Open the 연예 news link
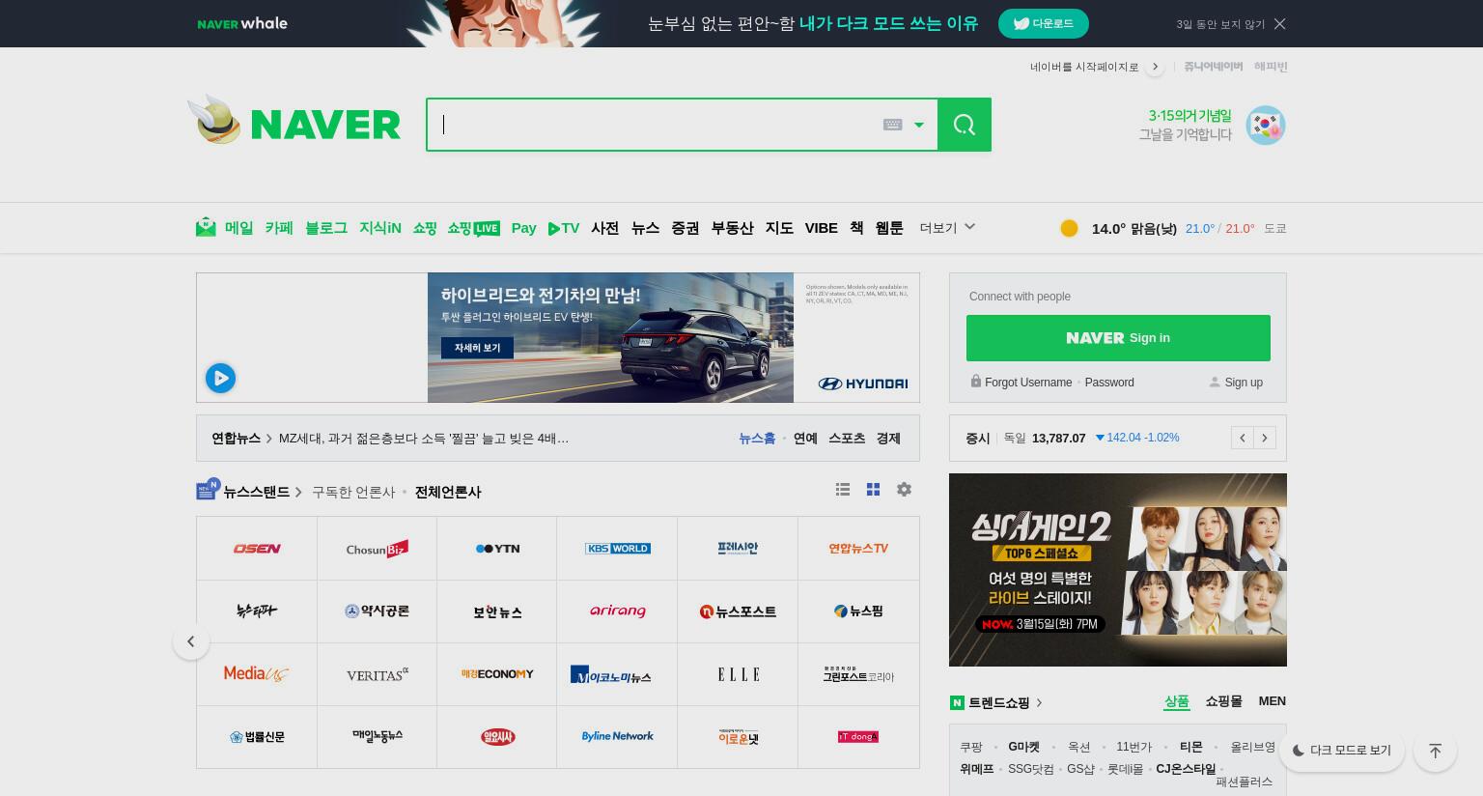The height and width of the screenshot is (796, 1483). (x=805, y=439)
